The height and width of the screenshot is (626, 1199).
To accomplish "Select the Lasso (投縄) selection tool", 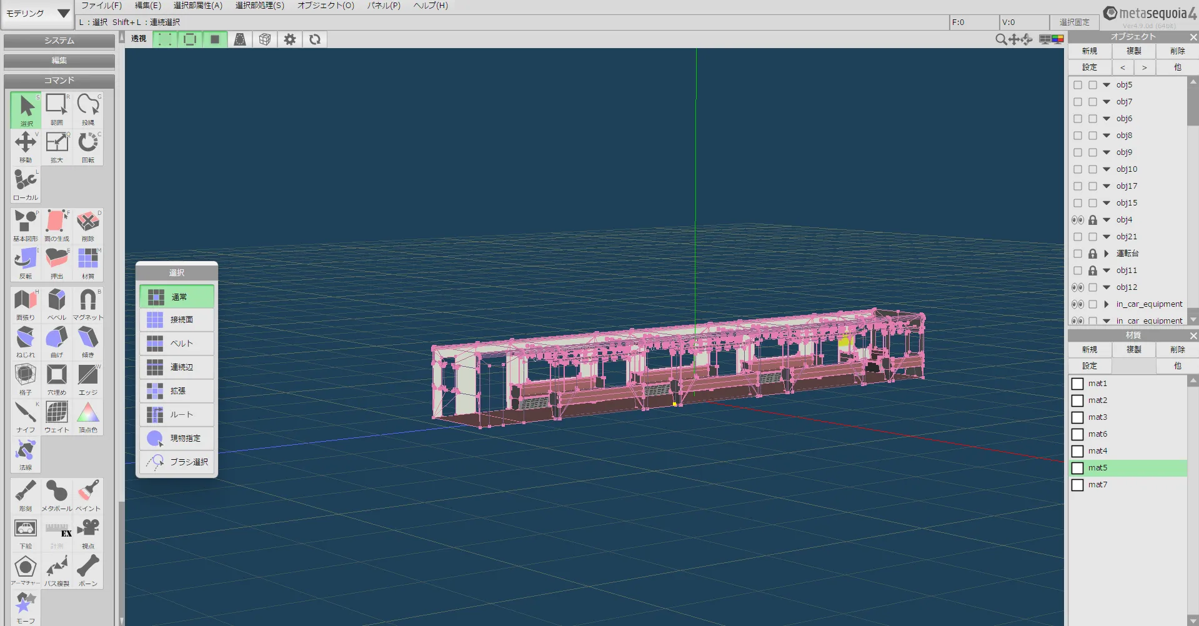I will click(x=88, y=108).
